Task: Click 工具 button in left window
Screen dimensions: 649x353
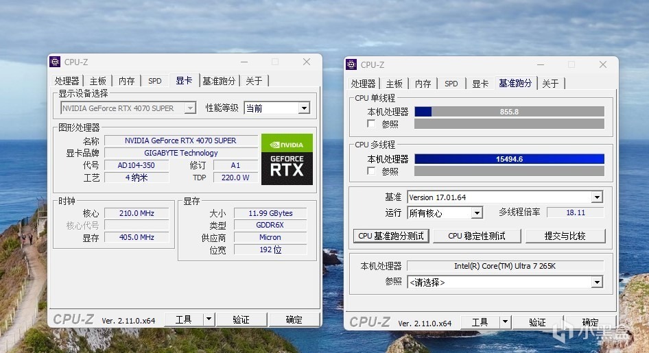Action: (184, 319)
